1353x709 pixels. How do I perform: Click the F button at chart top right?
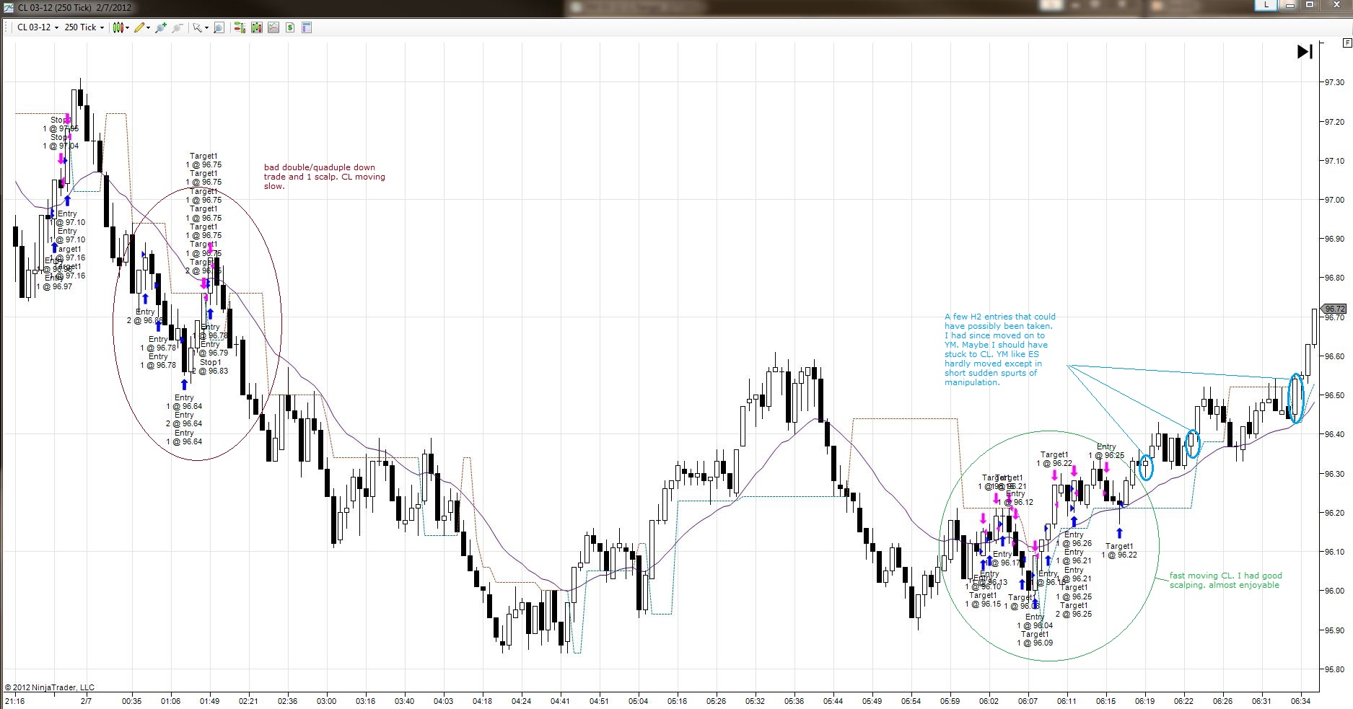1347,43
